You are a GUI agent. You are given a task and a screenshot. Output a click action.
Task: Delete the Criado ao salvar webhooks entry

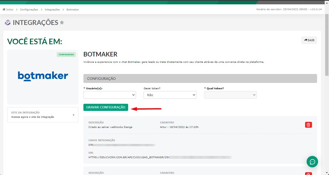(308, 125)
